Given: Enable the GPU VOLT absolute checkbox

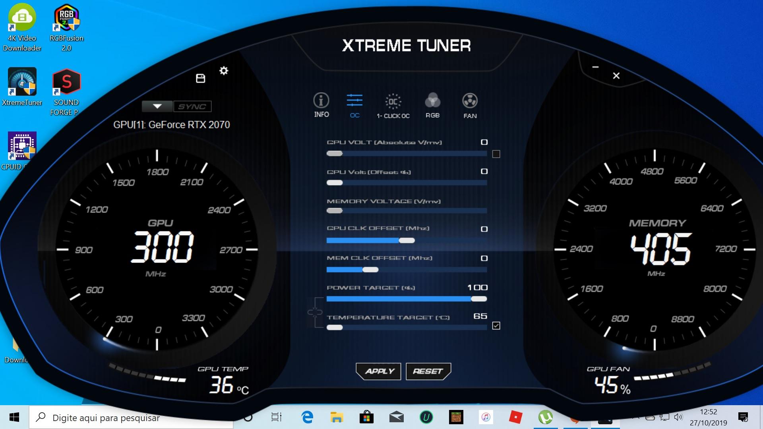Looking at the screenshot, I should pyautogui.click(x=496, y=154).
